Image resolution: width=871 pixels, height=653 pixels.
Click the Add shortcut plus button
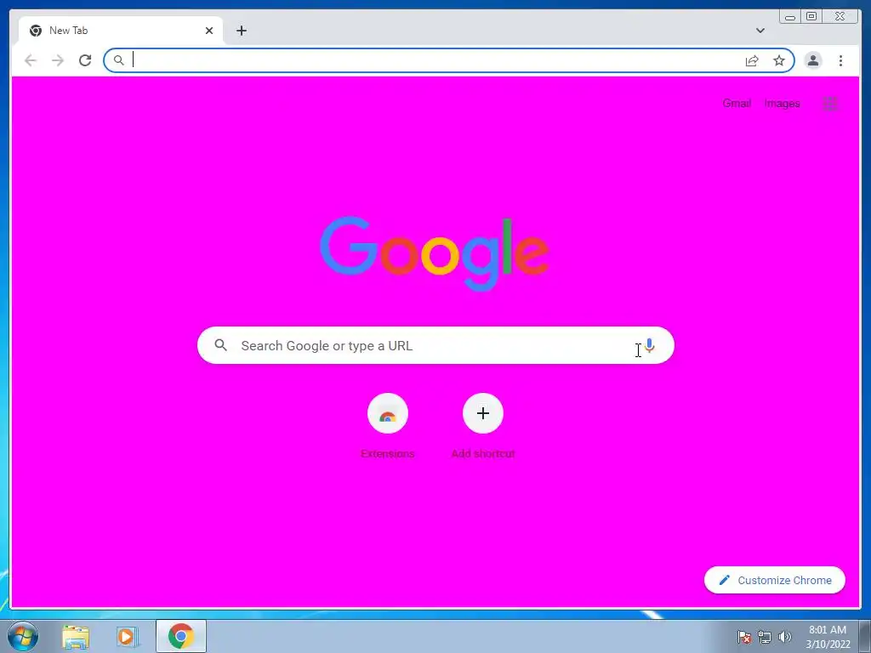483,413
